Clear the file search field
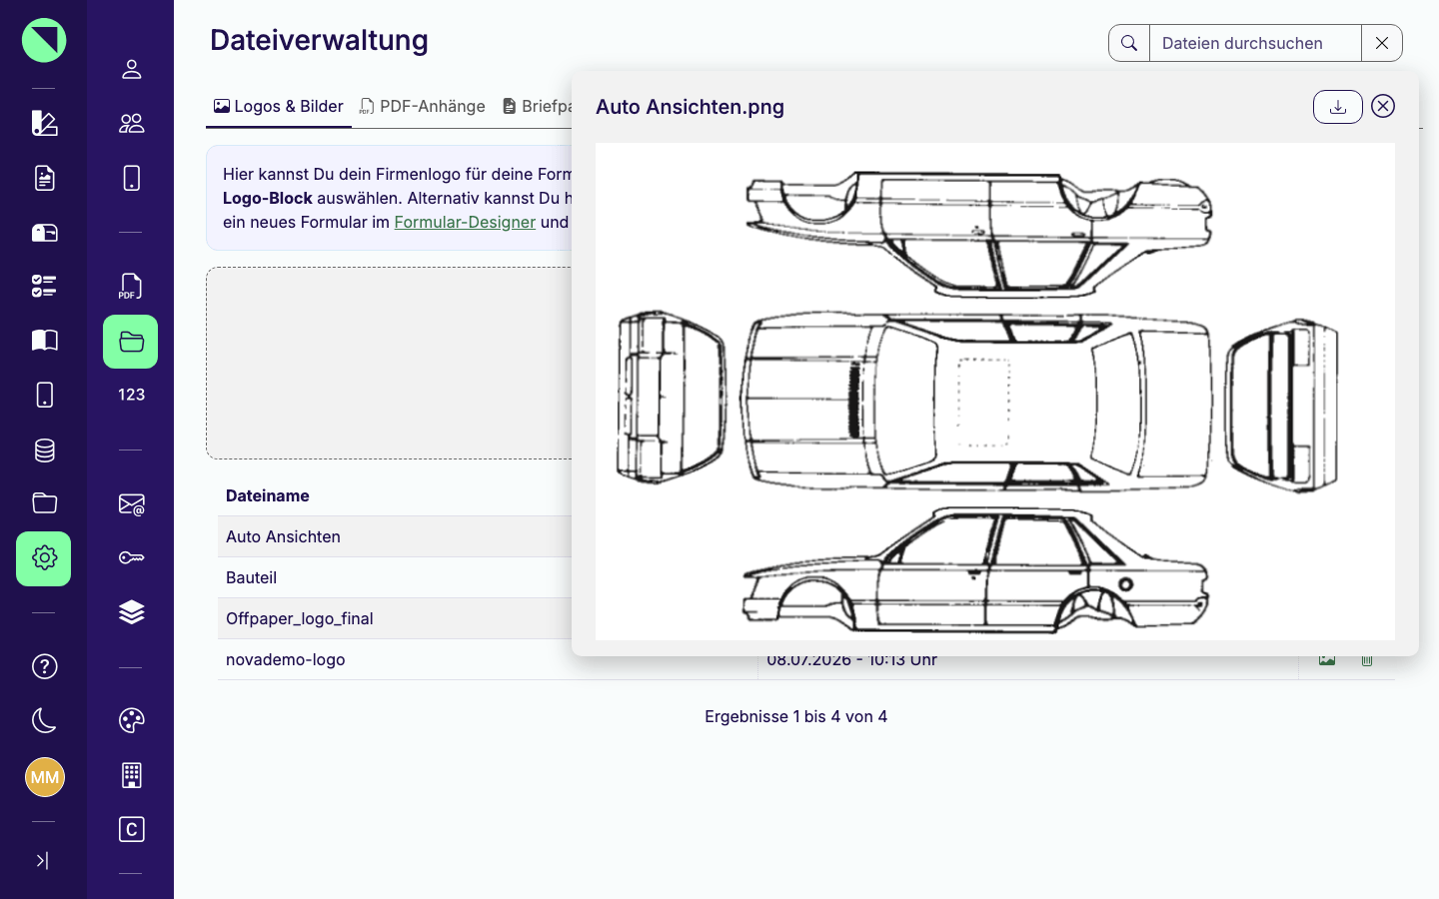Screen dimensions: 1439x899 1382,43
